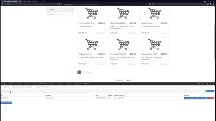Click the Add new selector button
Image resolution: width=216 pixels, height=121 pixels.
(x=6, y=103)
